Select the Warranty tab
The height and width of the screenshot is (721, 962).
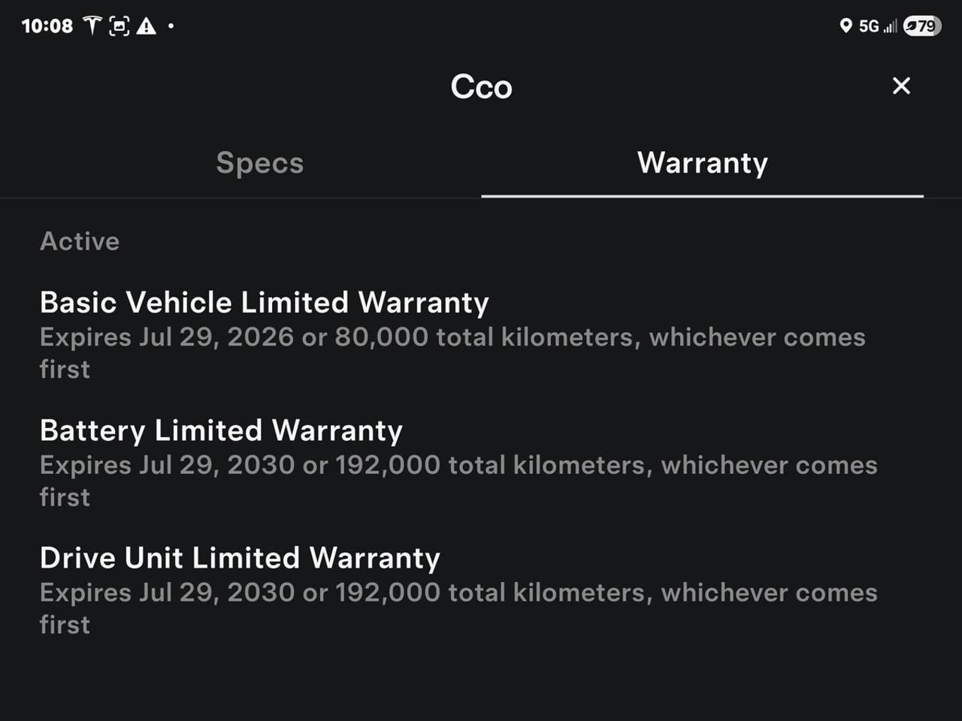tap(703, 163)
